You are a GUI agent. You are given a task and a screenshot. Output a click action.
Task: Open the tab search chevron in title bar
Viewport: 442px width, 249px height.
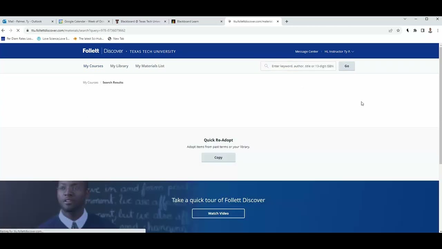click(x=405, y=19)
